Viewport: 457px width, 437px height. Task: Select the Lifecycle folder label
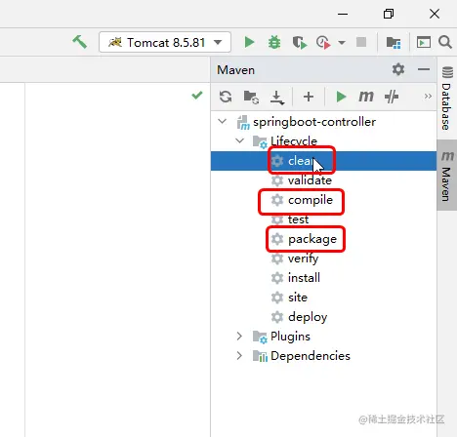click(294, 141)
